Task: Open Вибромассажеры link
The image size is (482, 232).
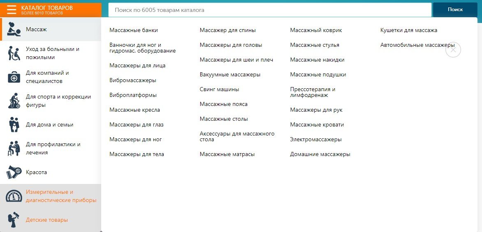Action: point(133,80)
